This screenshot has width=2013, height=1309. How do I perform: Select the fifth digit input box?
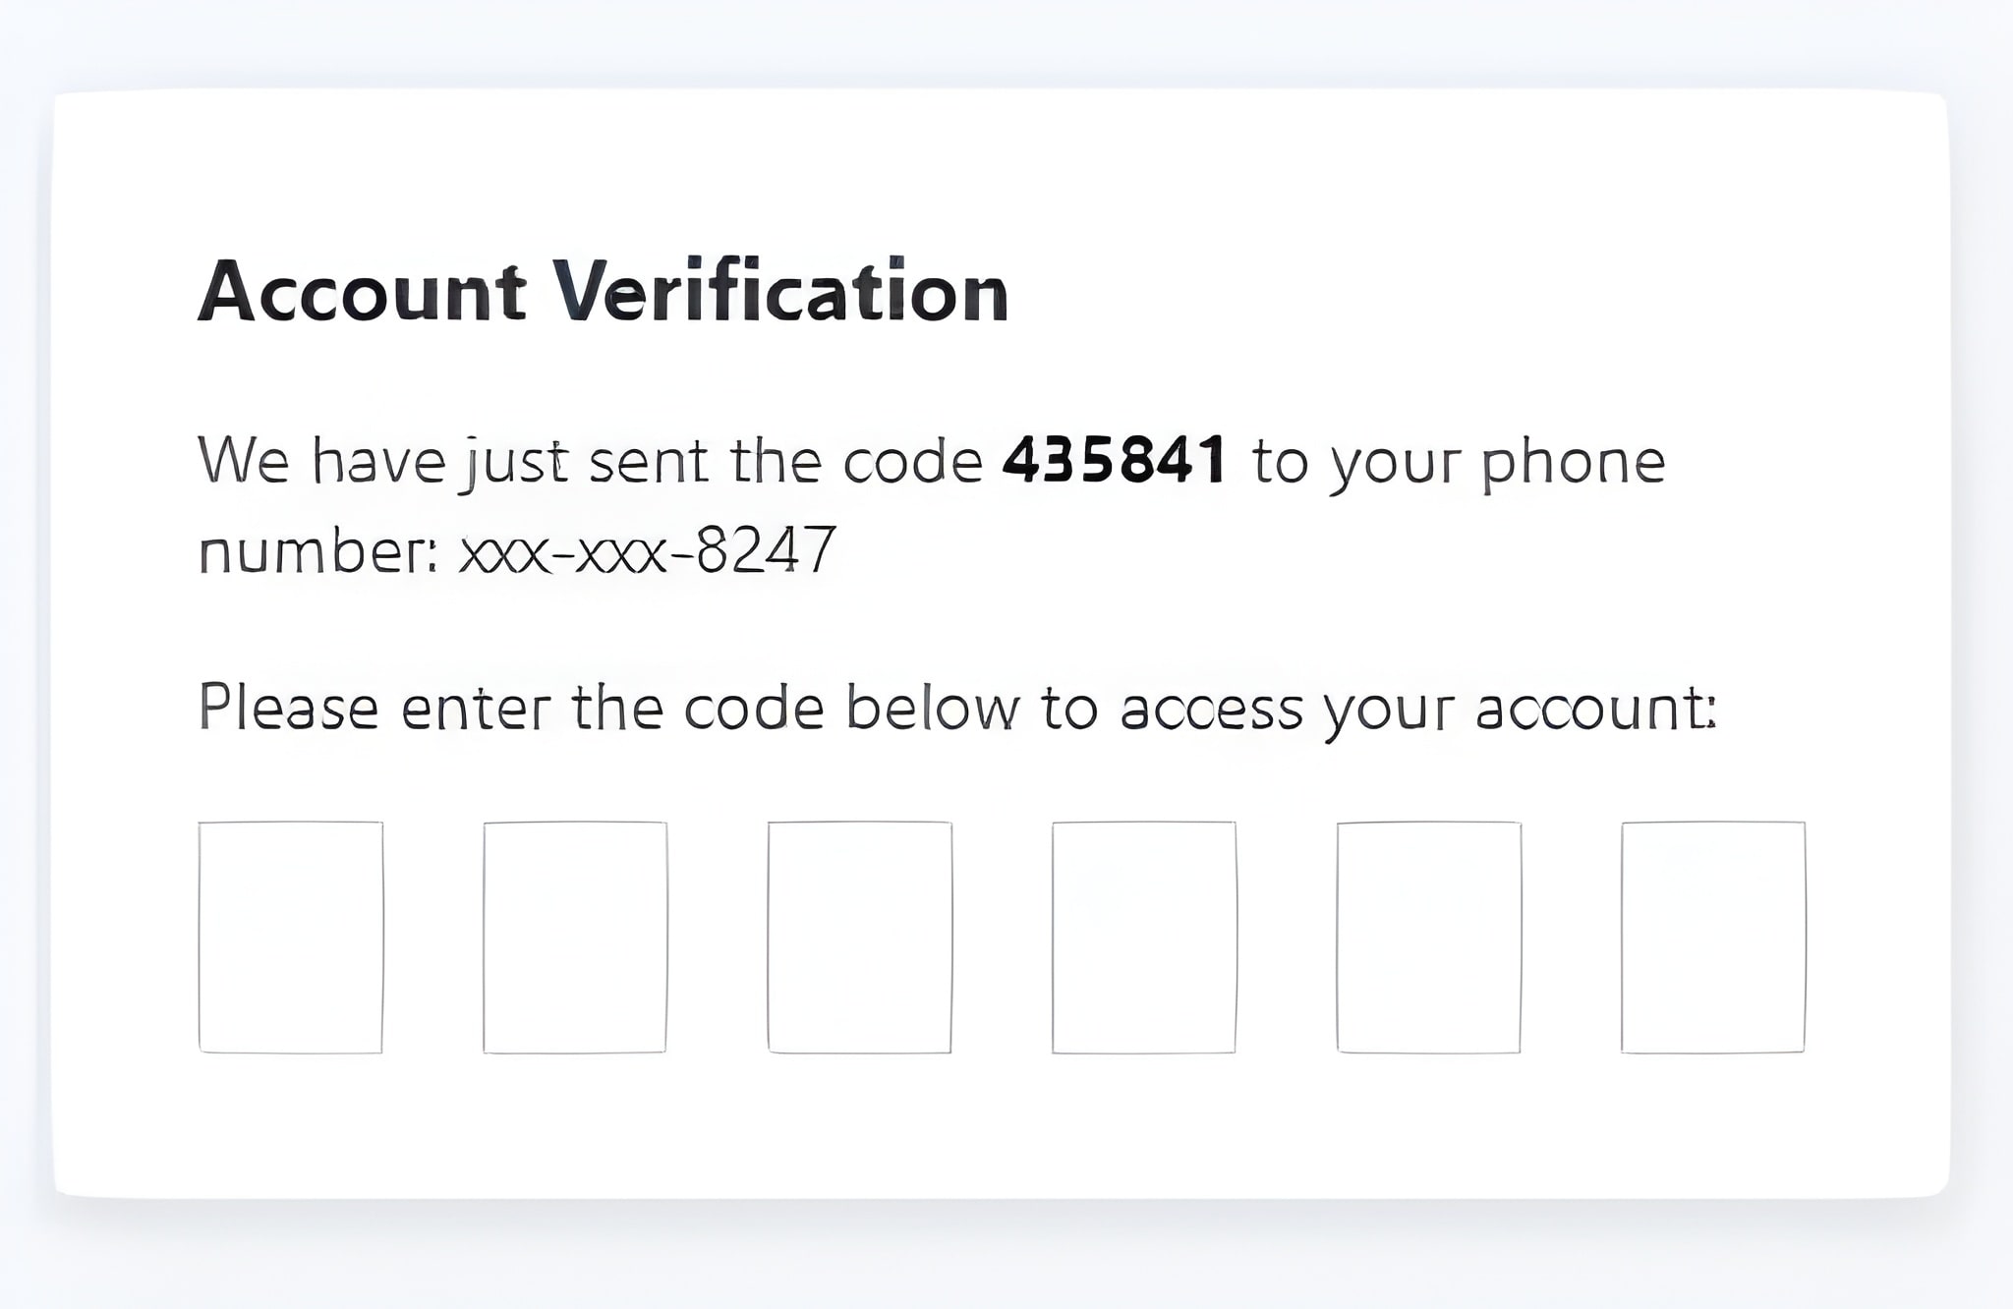pos(1429,938)
